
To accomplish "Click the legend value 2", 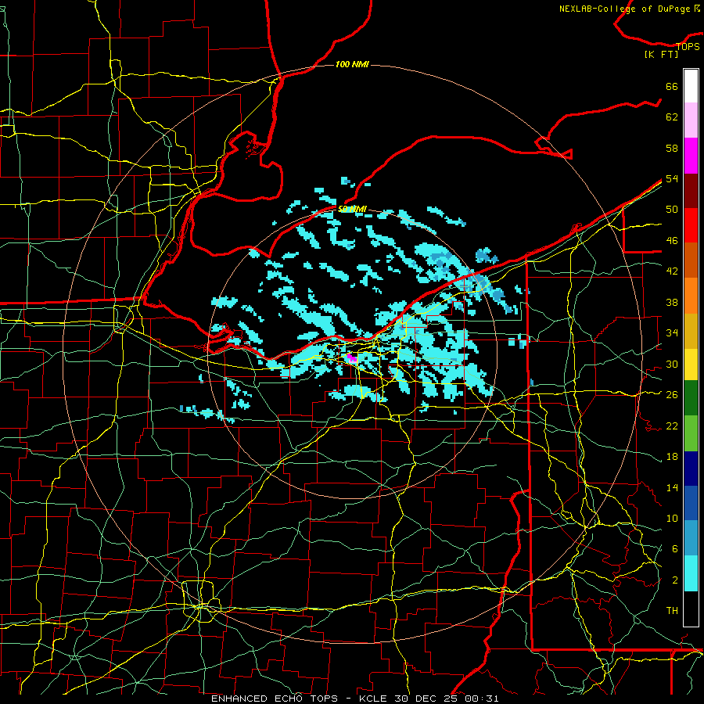I will [675, 580].
